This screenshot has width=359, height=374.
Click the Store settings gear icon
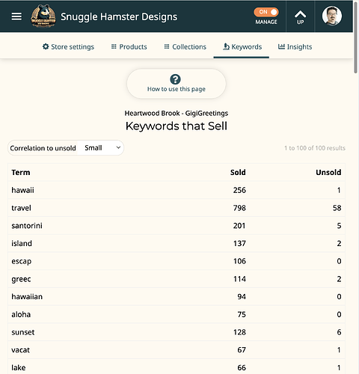pyautogui.click(x=46, y=46)
